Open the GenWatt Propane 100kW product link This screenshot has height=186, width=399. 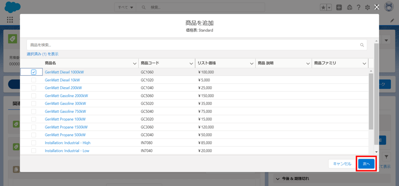tap(65, 119)
